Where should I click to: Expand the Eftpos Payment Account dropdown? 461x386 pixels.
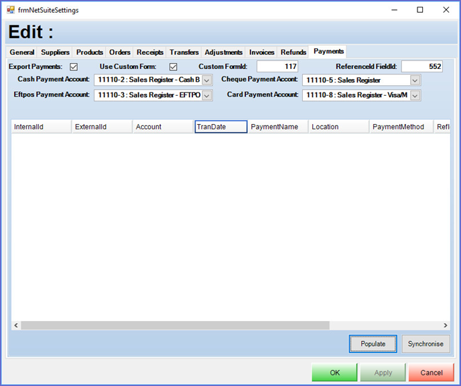206,95
